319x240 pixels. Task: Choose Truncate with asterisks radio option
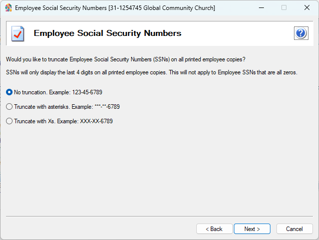(x=9, y=107)
